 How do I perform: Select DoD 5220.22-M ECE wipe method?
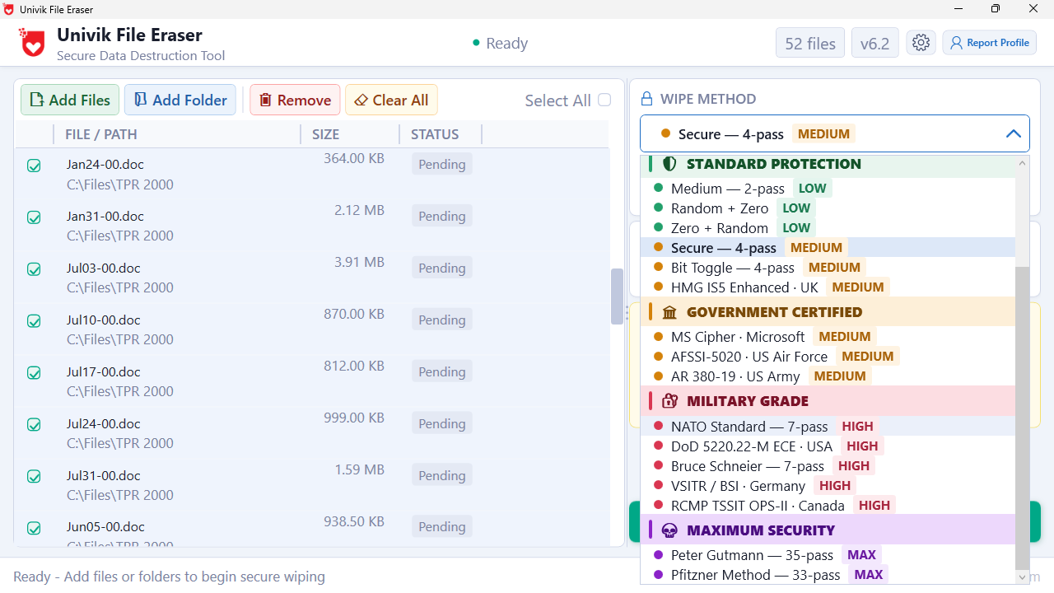(750, 446)
